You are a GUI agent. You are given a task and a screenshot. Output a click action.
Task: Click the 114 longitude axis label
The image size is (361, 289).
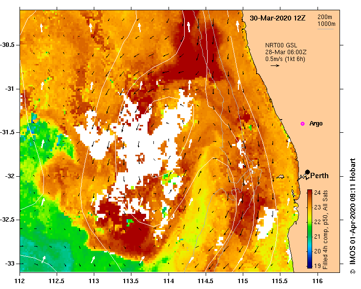coord(169,281)
